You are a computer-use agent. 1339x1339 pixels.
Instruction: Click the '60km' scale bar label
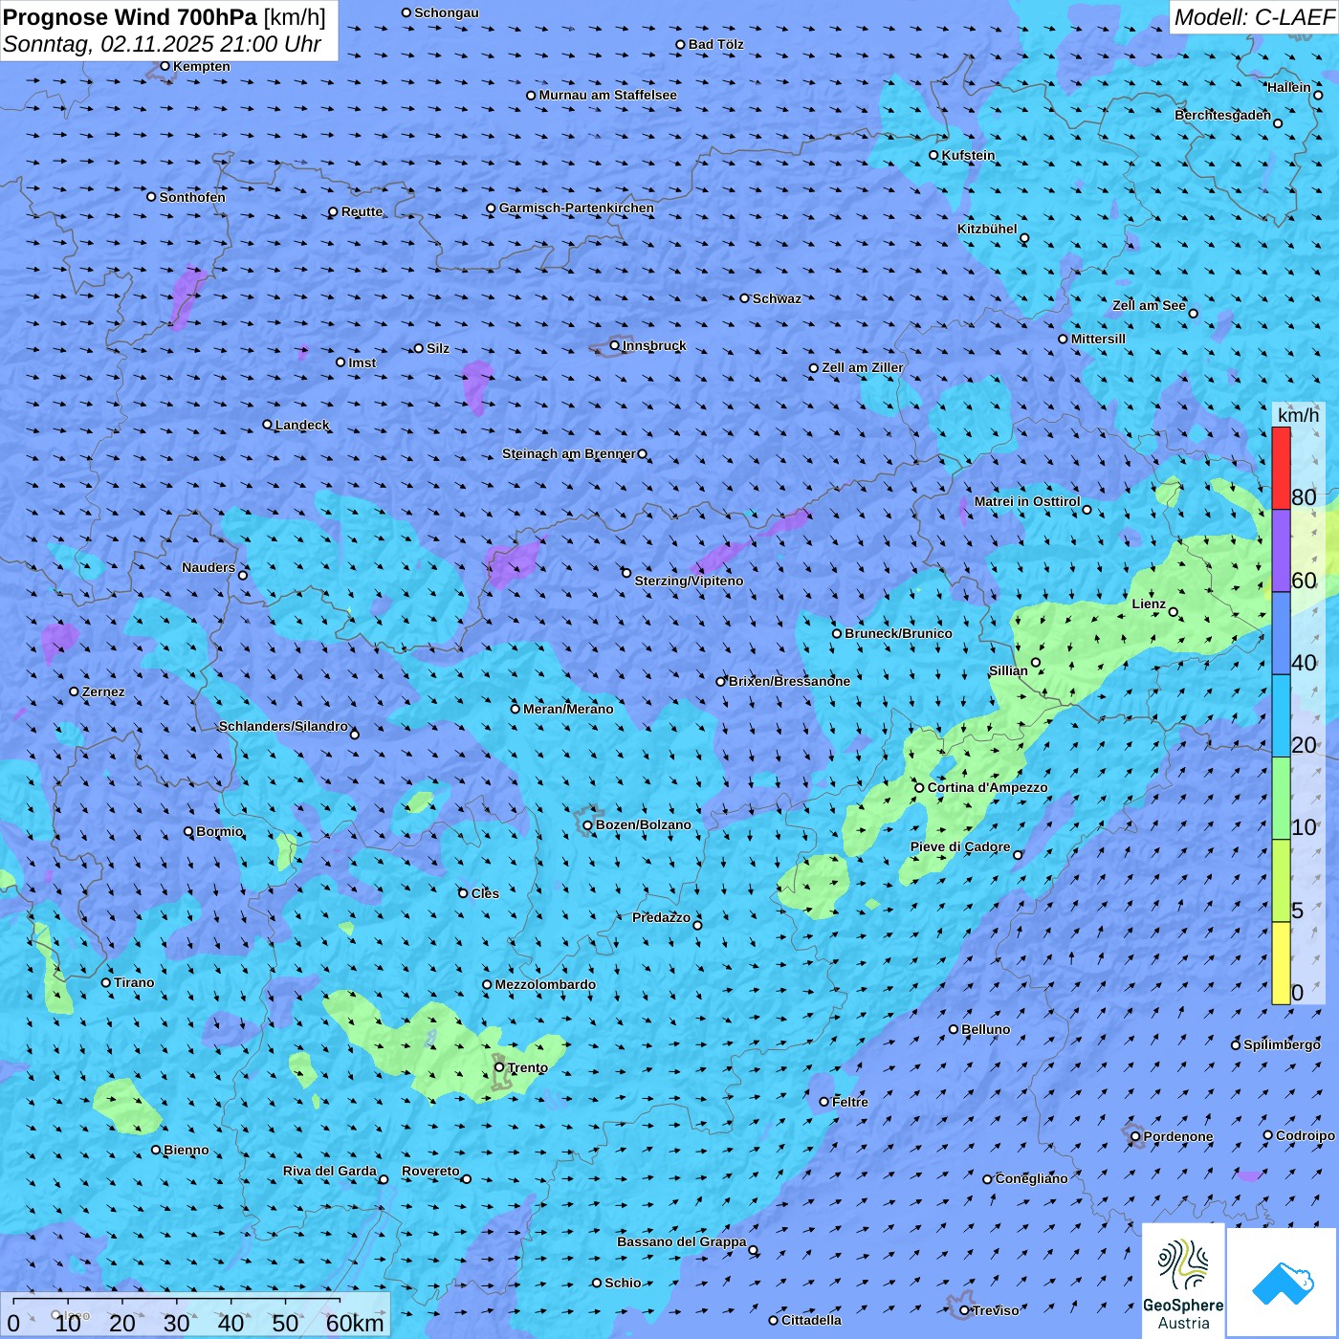point(355,1323)
